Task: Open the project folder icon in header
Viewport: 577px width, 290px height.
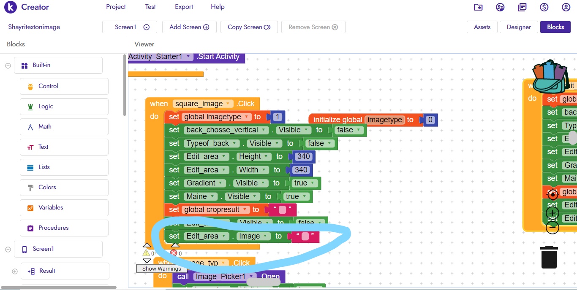Action: point(478,7)
